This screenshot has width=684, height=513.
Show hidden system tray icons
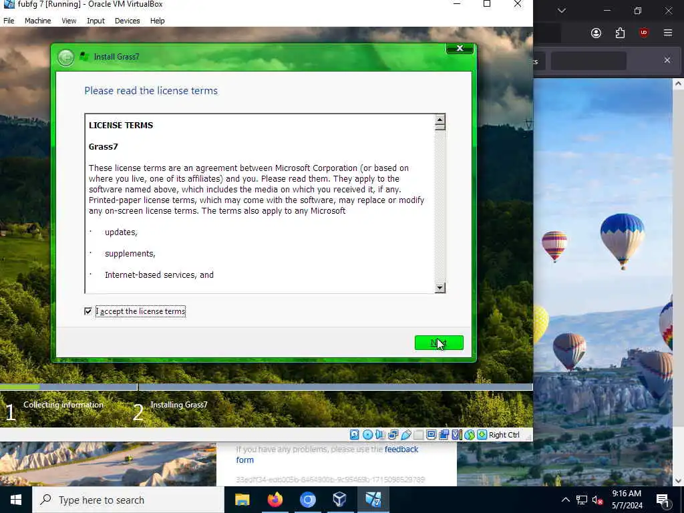point(565,500)
